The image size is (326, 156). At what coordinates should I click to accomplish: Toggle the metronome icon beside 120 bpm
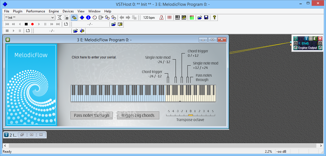[x=161, y=18]
